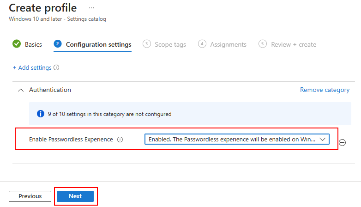Screen dimensions: 361x207
Task: Open the ellipsis menu beside Create profile
Action: click(91, 8)
